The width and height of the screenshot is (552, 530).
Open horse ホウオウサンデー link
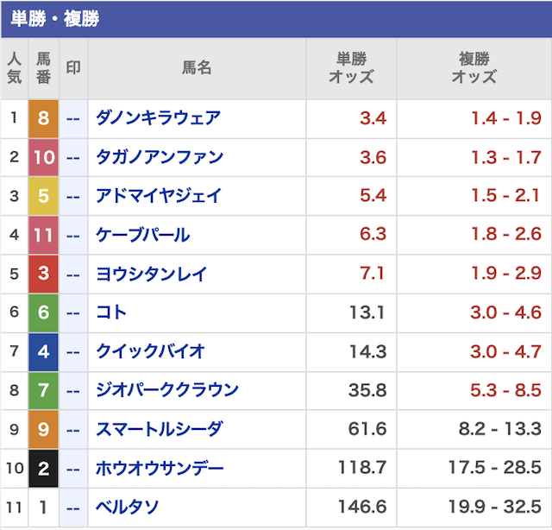[160, 469]
